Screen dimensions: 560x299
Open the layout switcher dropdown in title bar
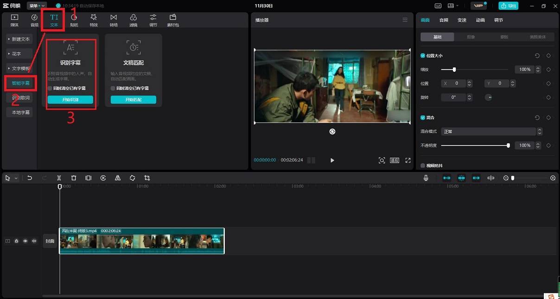point(453,6)
